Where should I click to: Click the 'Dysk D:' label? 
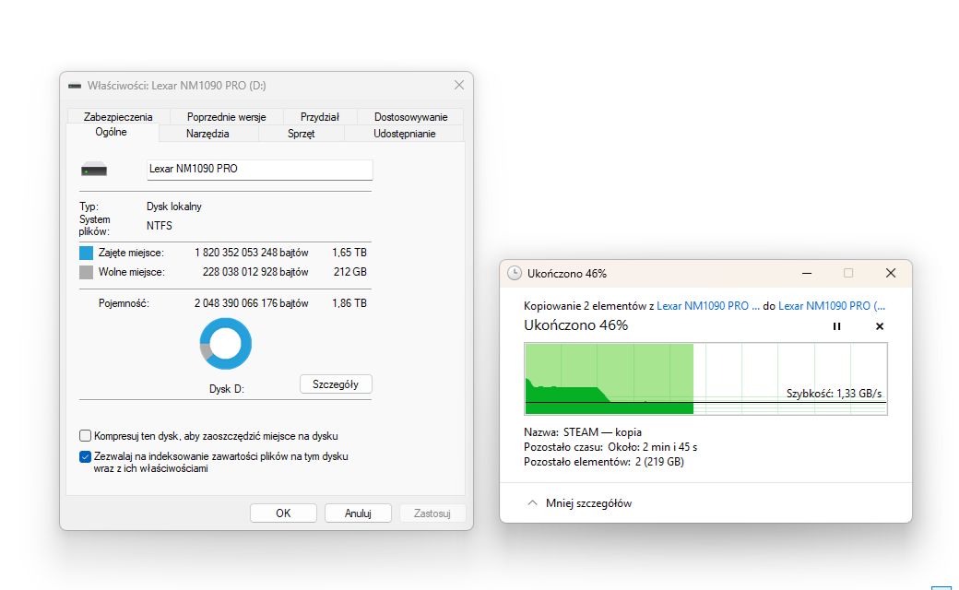[x=226, y=389]
